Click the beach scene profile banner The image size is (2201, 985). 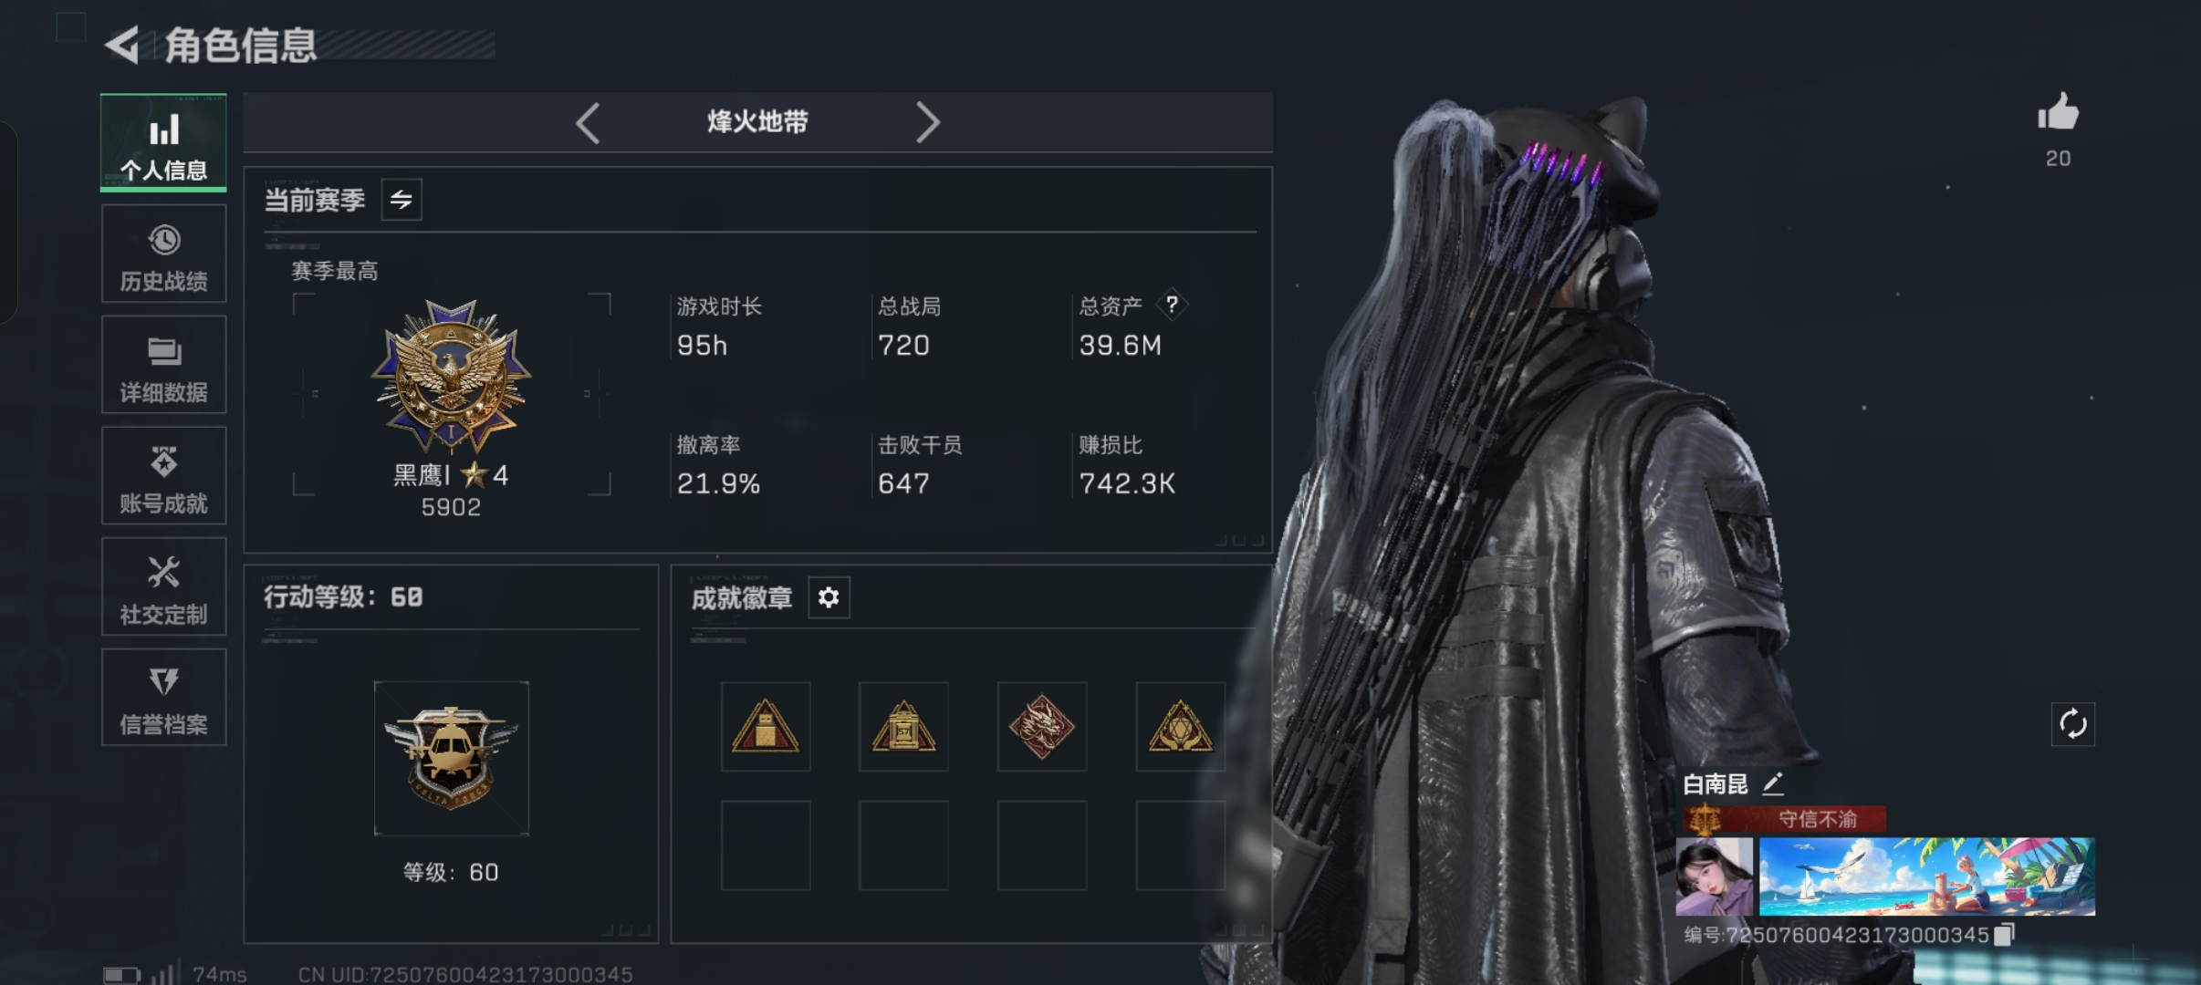coord(1926,876)
